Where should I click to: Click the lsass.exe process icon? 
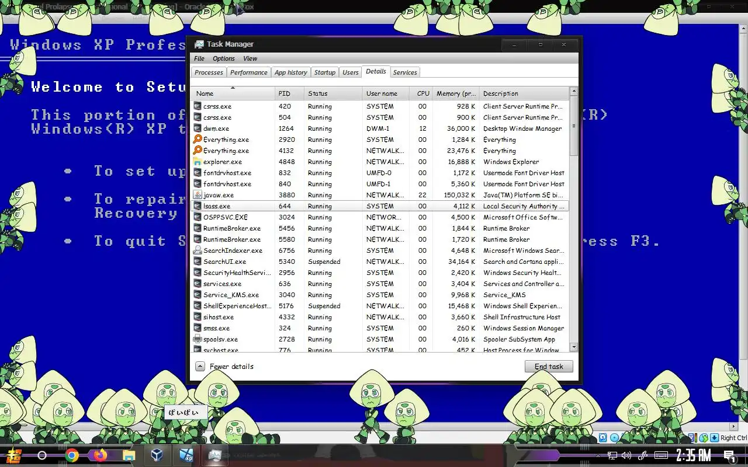[198, 206]
